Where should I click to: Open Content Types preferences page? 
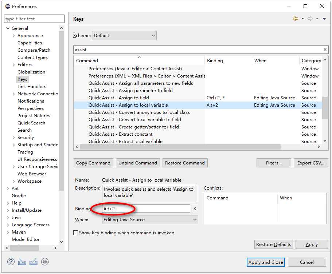pyautogui.click(x=32, y=57)
